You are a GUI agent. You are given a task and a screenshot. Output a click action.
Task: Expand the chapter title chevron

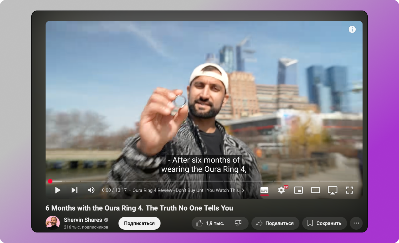(243, 190)
